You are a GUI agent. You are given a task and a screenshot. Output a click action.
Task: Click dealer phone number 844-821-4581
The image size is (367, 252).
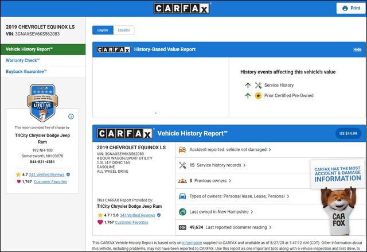(x=42, y=162)
